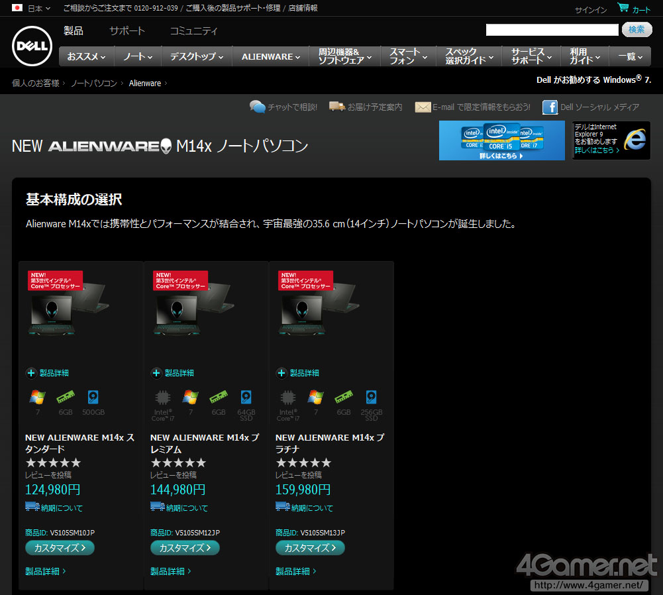Viewport: 663px width, 595px height.
Task: Go to Alienware breadcrumb
Action: pyautogui.click(x=145, y=83)
